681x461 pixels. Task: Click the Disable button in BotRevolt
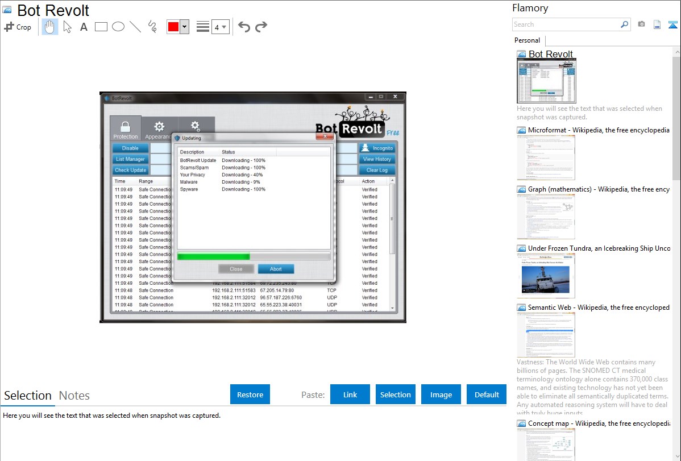[130, 148]
